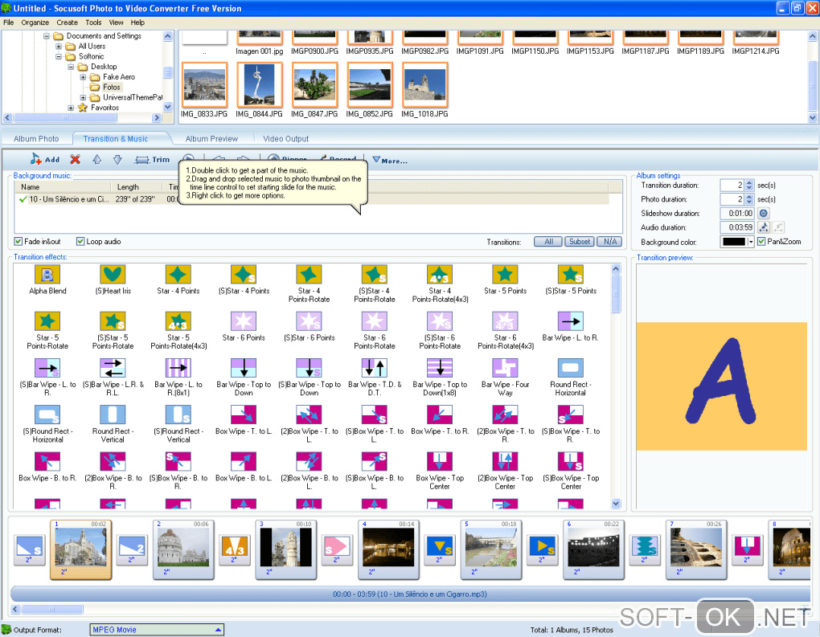Choose the Bar Wipe - Four Way transition

point(505,368)
